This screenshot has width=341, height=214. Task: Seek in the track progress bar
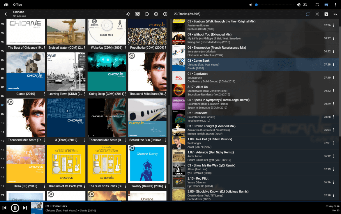tap(171, 201)
